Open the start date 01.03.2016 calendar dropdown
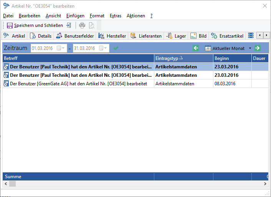 (x=61, y=48)
